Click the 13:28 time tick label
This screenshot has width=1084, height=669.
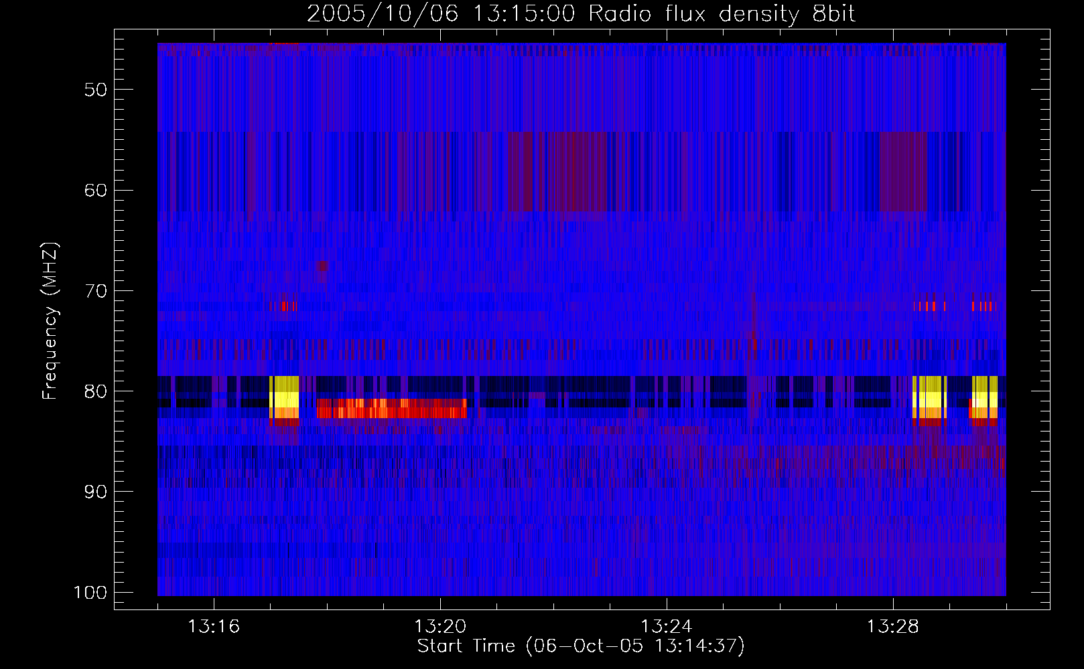pyautogui.click(x=893, y=627)
